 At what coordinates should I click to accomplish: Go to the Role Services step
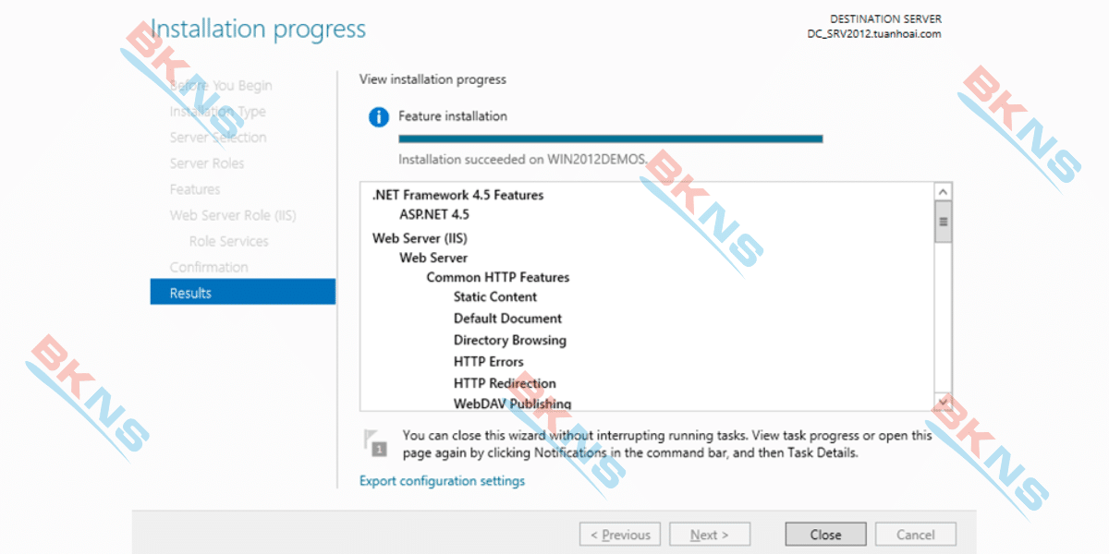click(229, 241)
